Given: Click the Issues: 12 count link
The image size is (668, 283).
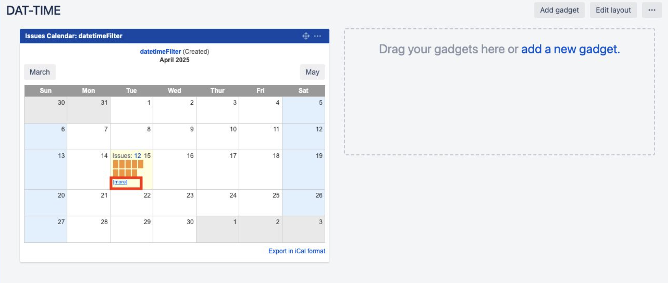Looking at the screenshot, I should tap(137, 155).
